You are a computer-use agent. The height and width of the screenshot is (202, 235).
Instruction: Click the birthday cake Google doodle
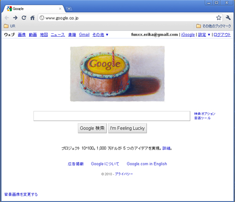[117, 74]
